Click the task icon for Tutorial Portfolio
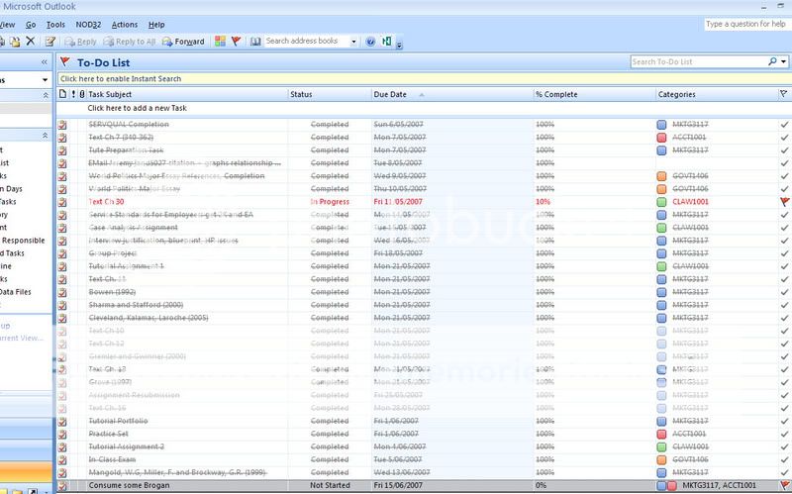The image size is (792, 494). point(62,421)
